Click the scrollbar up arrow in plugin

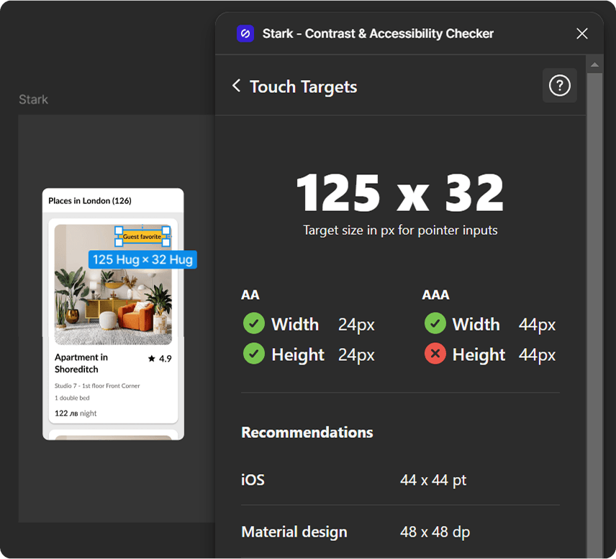point(594,66)
